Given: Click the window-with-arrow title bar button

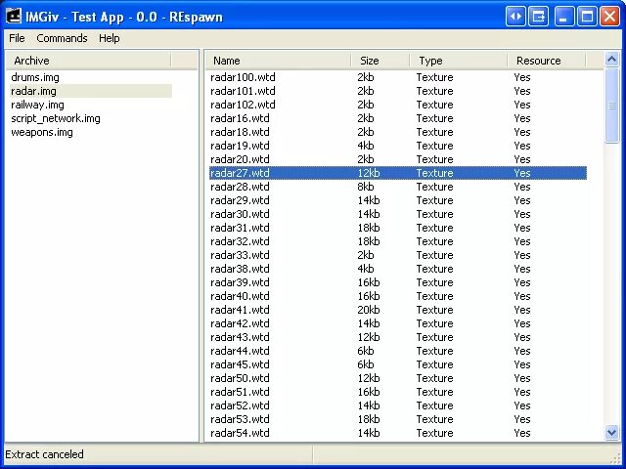Looking at the screenshot, I should point(539,17).
